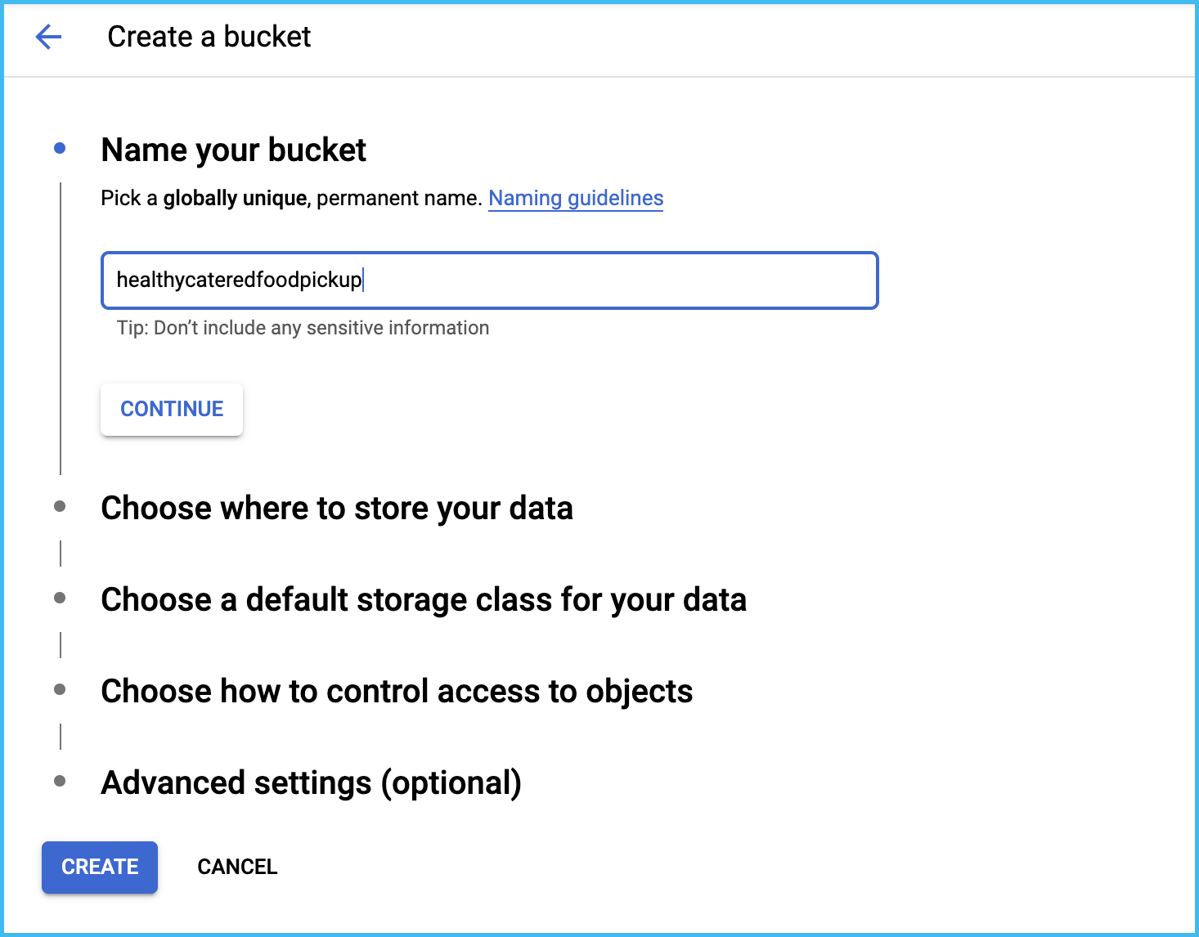Click the step bullet beside control access to objects
The image size is (1199, 937).
pos(60,689)
